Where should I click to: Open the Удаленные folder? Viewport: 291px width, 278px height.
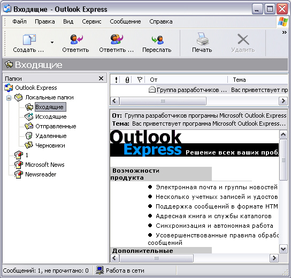51,136
